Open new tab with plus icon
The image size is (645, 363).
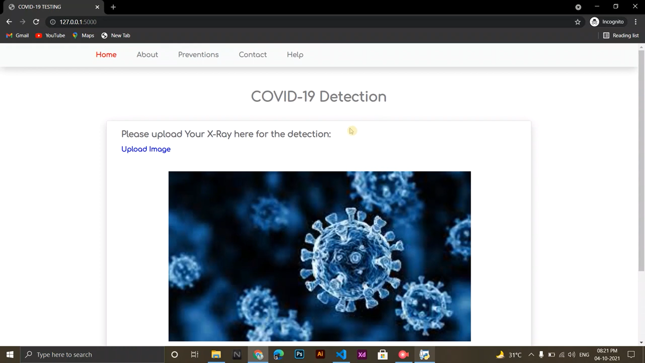(x=113, y=7)
